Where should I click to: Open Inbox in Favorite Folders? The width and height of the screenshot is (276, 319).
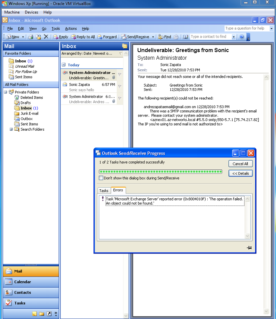21,61
